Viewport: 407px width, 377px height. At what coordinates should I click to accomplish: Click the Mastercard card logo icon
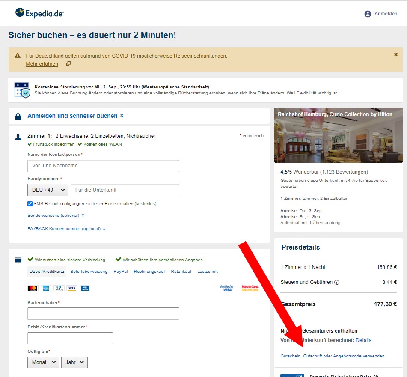33,288
